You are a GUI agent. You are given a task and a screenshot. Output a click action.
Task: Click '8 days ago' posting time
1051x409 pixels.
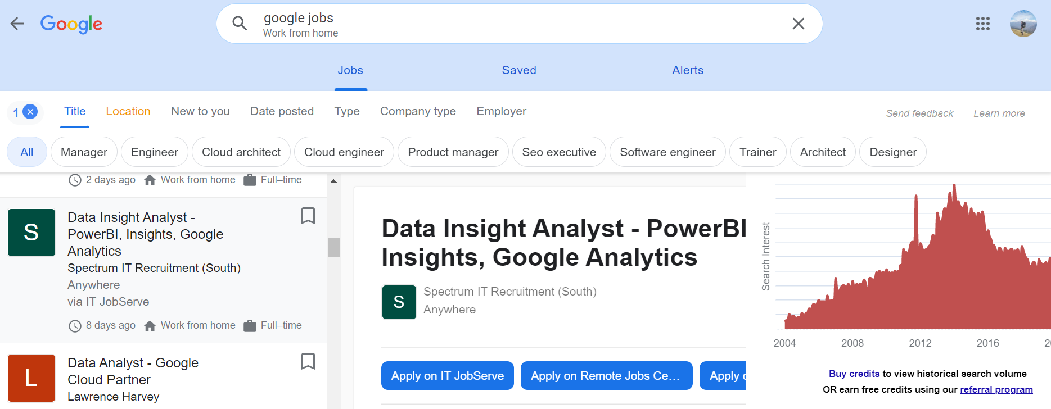pos(111,325)
